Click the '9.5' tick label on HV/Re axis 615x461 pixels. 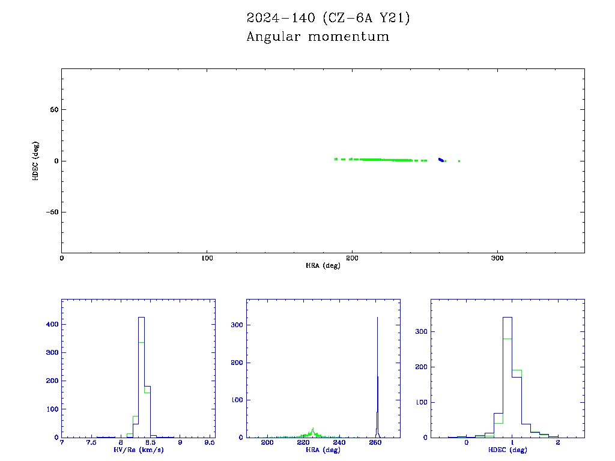[x=209, y=442]
